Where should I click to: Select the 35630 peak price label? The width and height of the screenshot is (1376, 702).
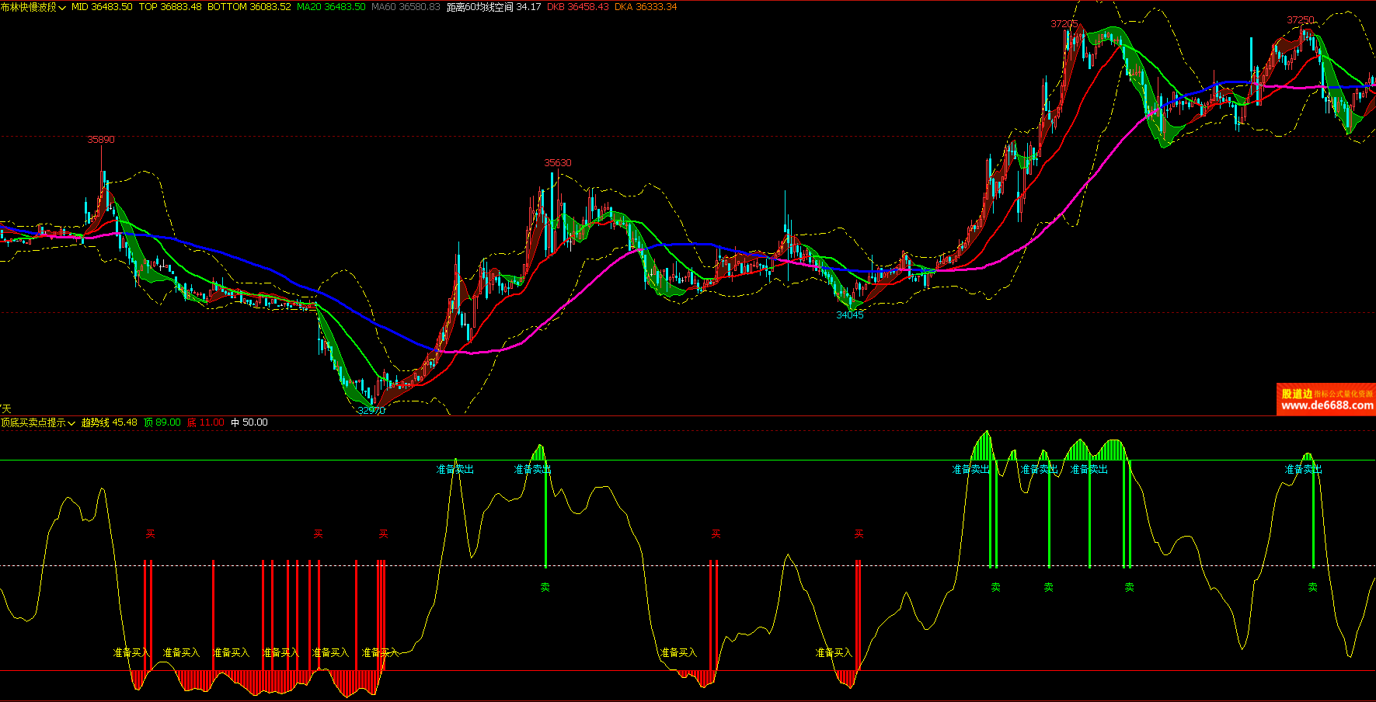point(557,163)
